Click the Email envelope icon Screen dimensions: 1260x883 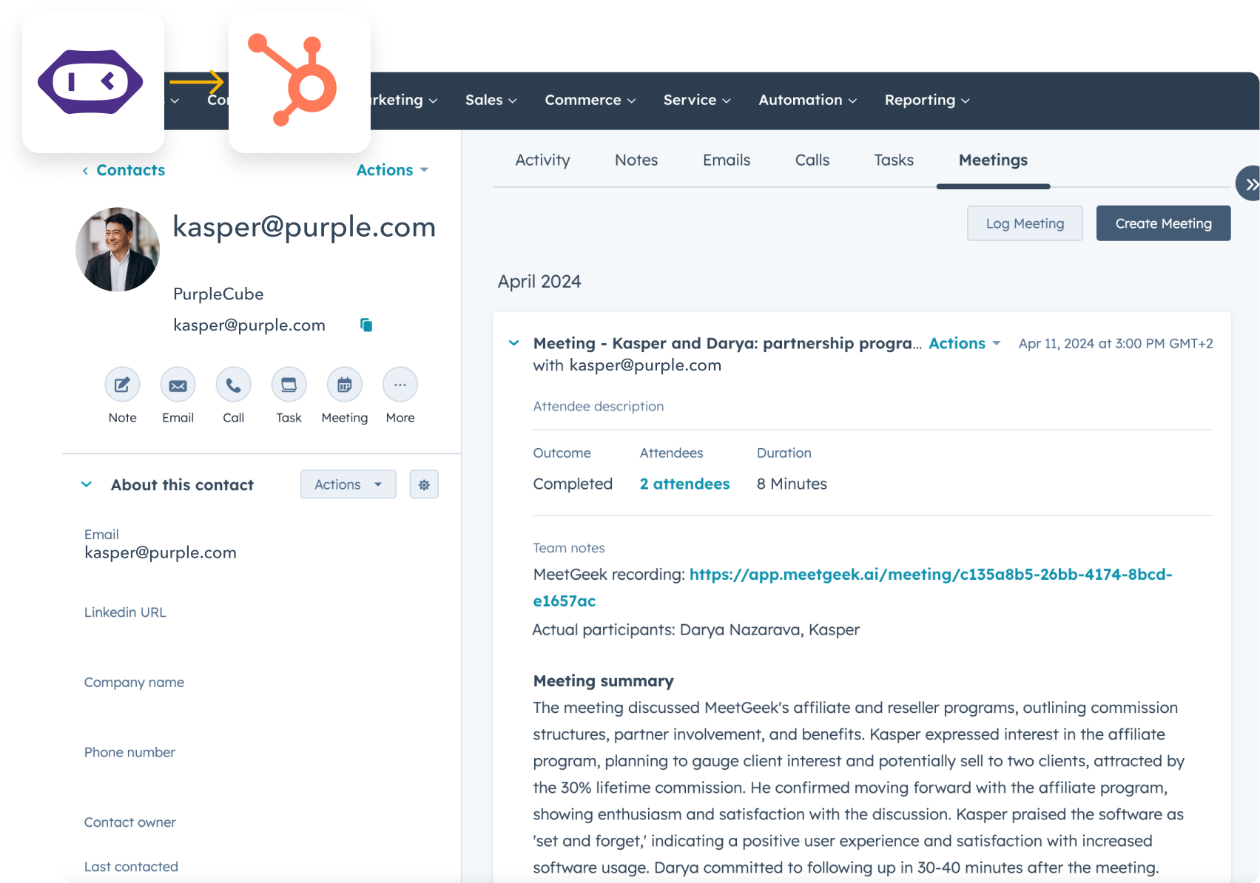coord(178,385)
